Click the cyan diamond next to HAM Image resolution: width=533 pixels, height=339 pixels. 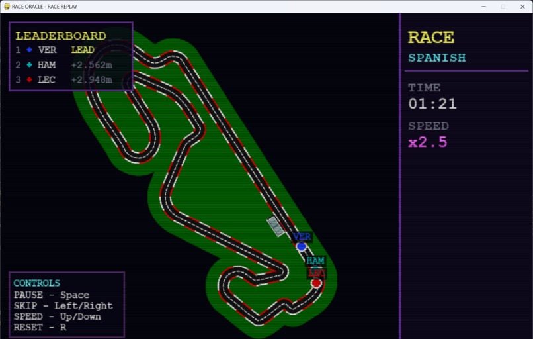click(x=30, y=65)
